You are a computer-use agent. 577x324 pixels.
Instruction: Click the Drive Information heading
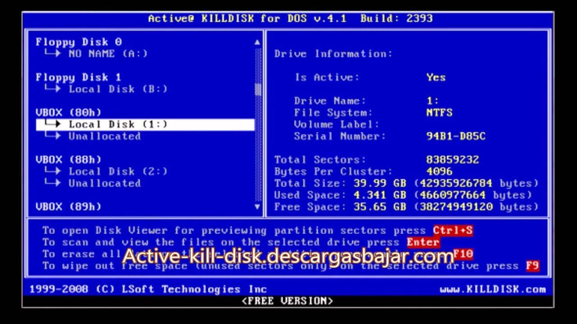(x=333, y=54)
